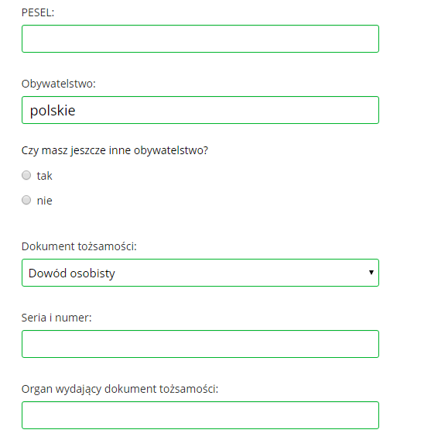Click the 'Organ wydający dokument tożsamości' label

120,389
